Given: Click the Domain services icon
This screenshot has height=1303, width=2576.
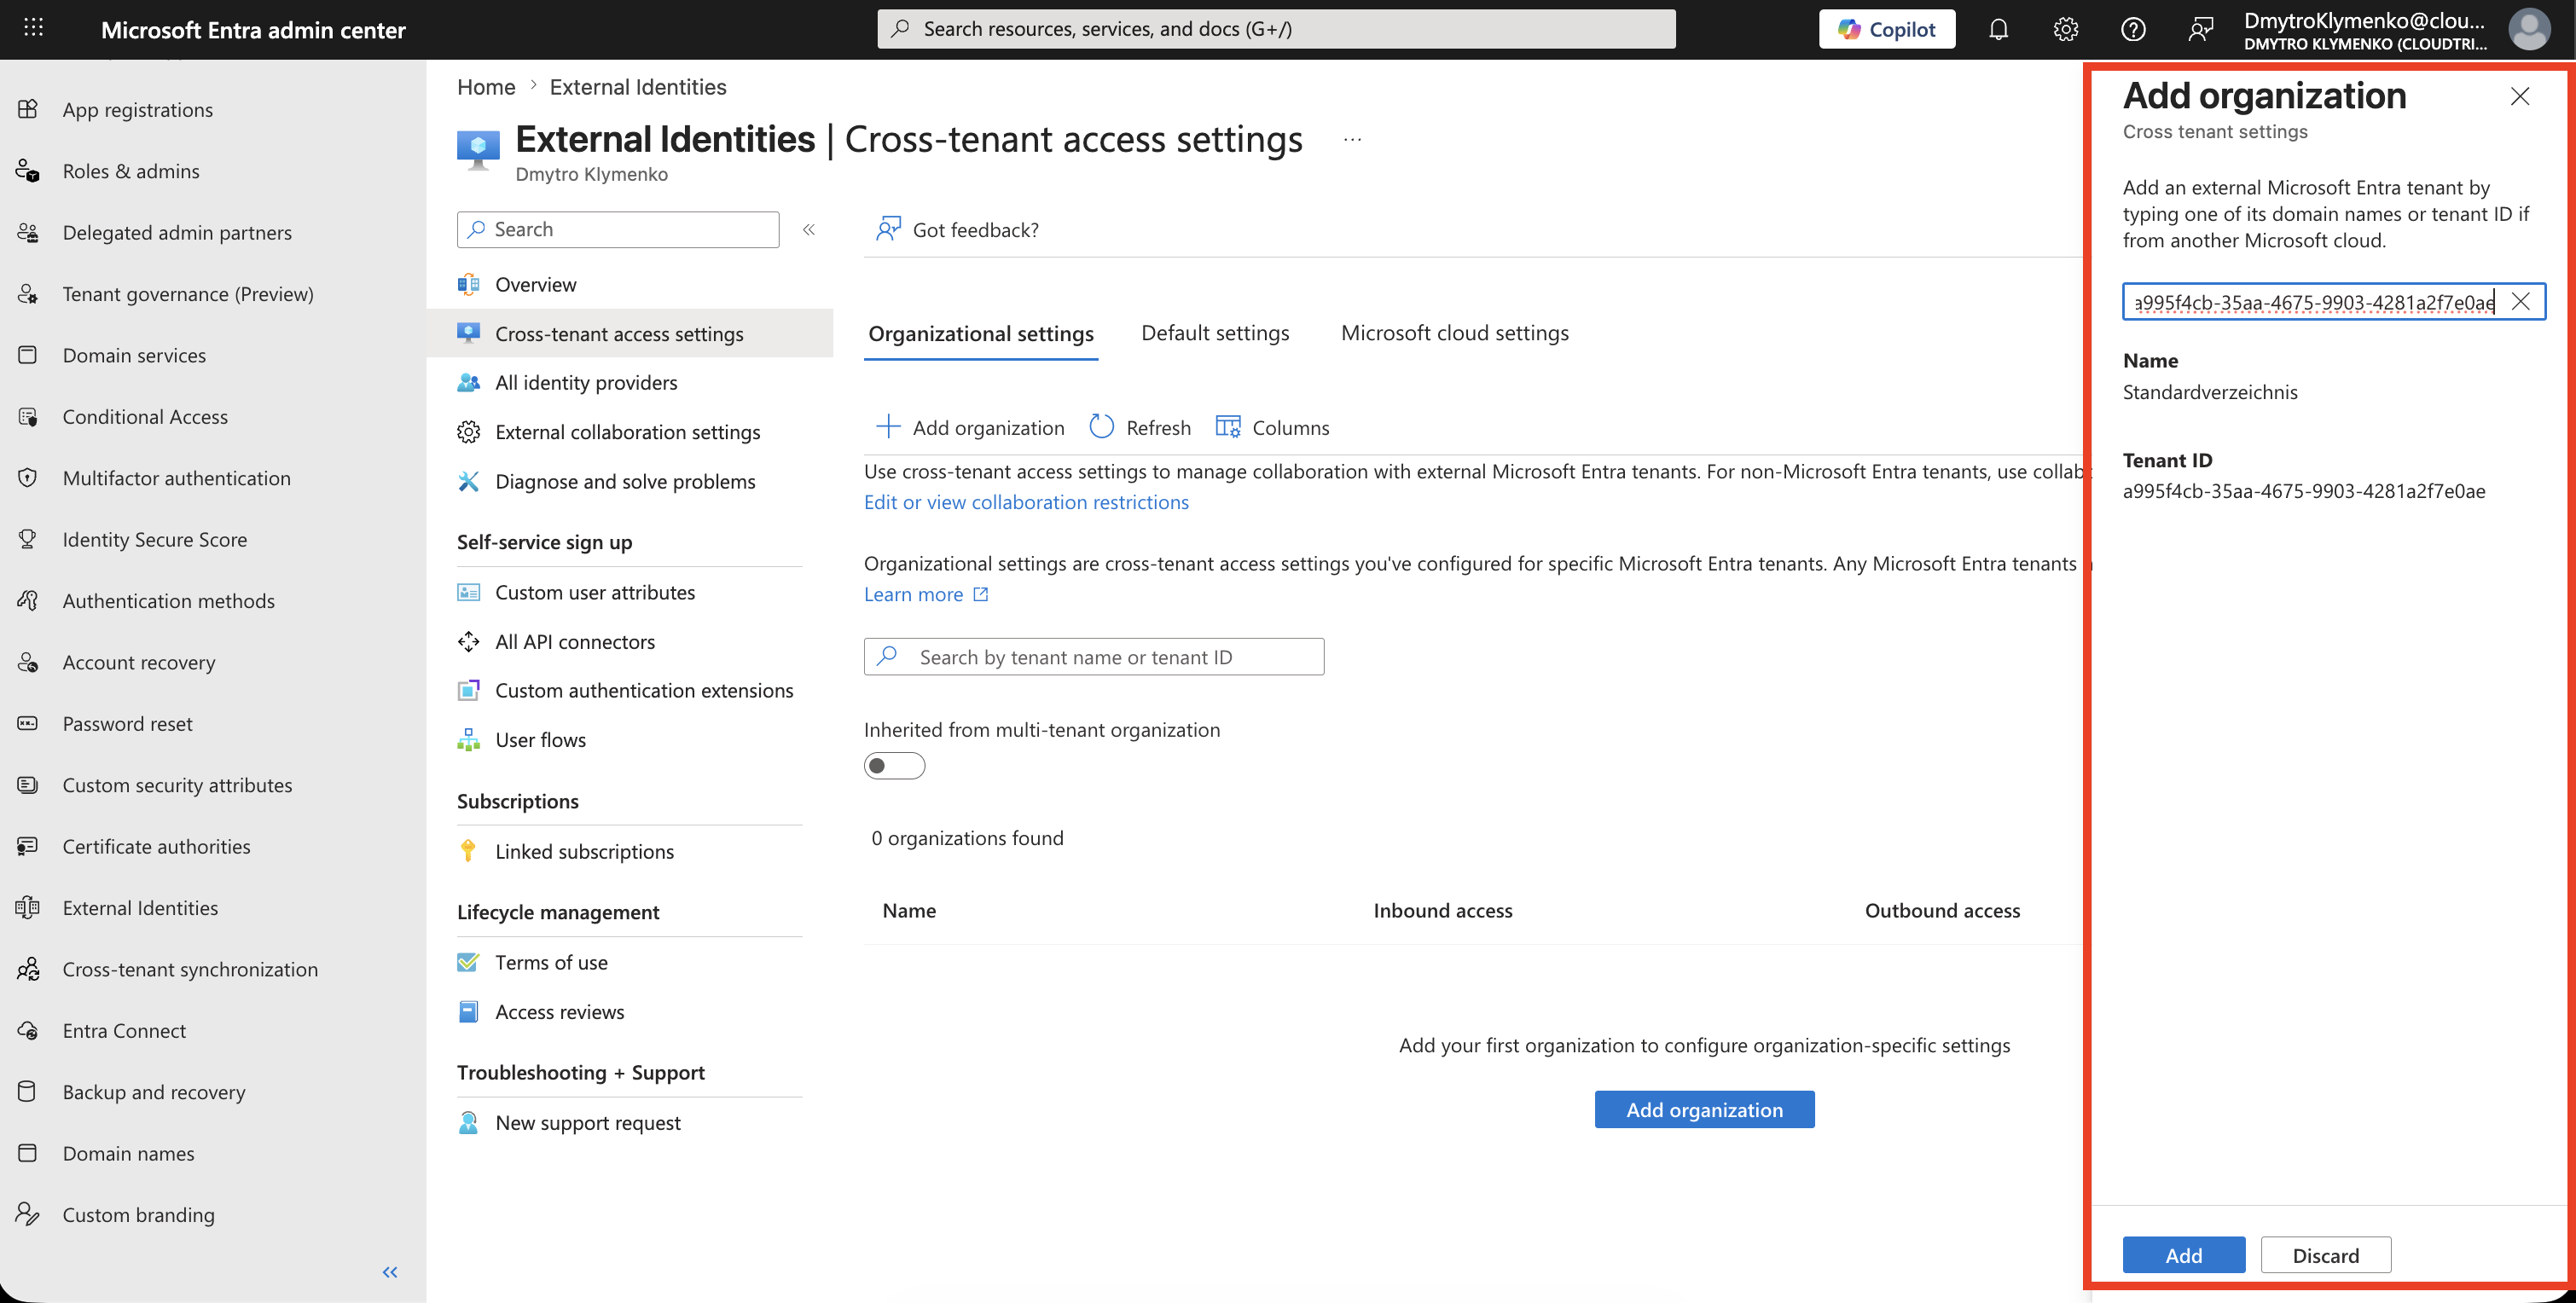Looking at the screenshot, I should (x=28, y=355).
